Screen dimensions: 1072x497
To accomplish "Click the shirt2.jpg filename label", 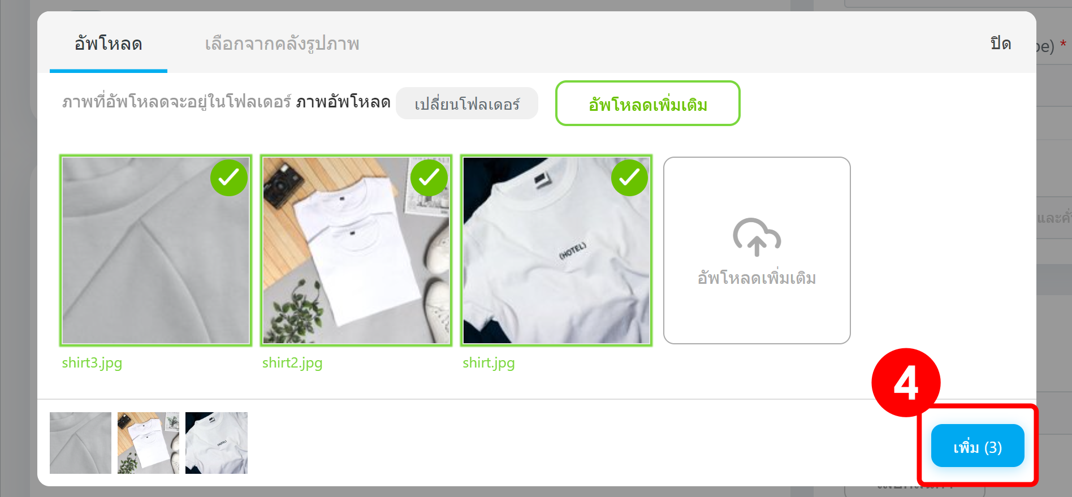I will [292, 363].
